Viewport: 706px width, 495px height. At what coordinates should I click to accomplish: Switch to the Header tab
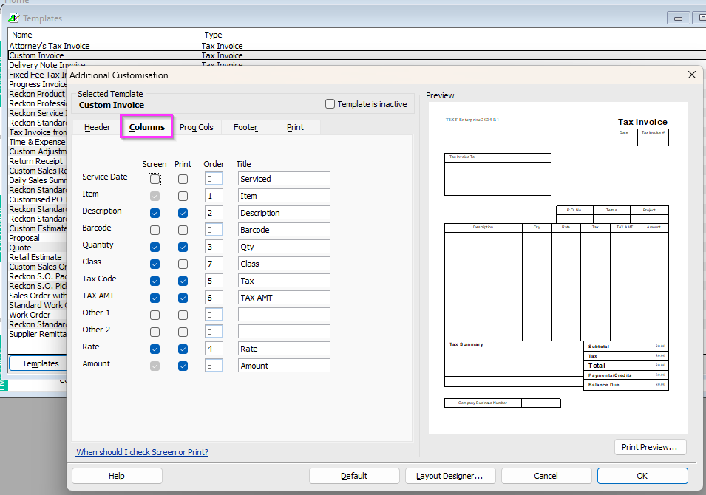(97, 127)
